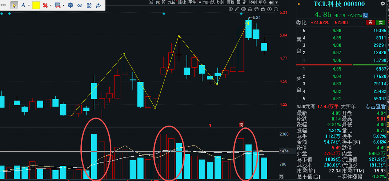The height and width of the screenshot is (181, 389).
Task: Choose the text annotation tool
Action: (23, 5)
